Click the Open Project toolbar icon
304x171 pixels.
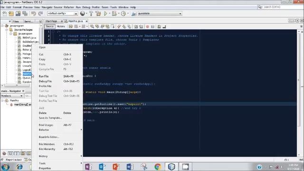point(18,14)
